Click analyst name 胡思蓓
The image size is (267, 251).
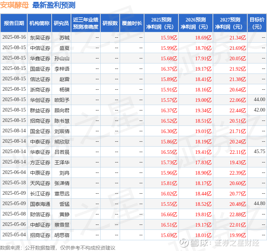pyautogui.click(x=62, y=235)
